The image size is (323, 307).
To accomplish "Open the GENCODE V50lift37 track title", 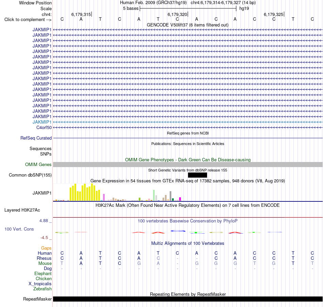I will point(188,25).
